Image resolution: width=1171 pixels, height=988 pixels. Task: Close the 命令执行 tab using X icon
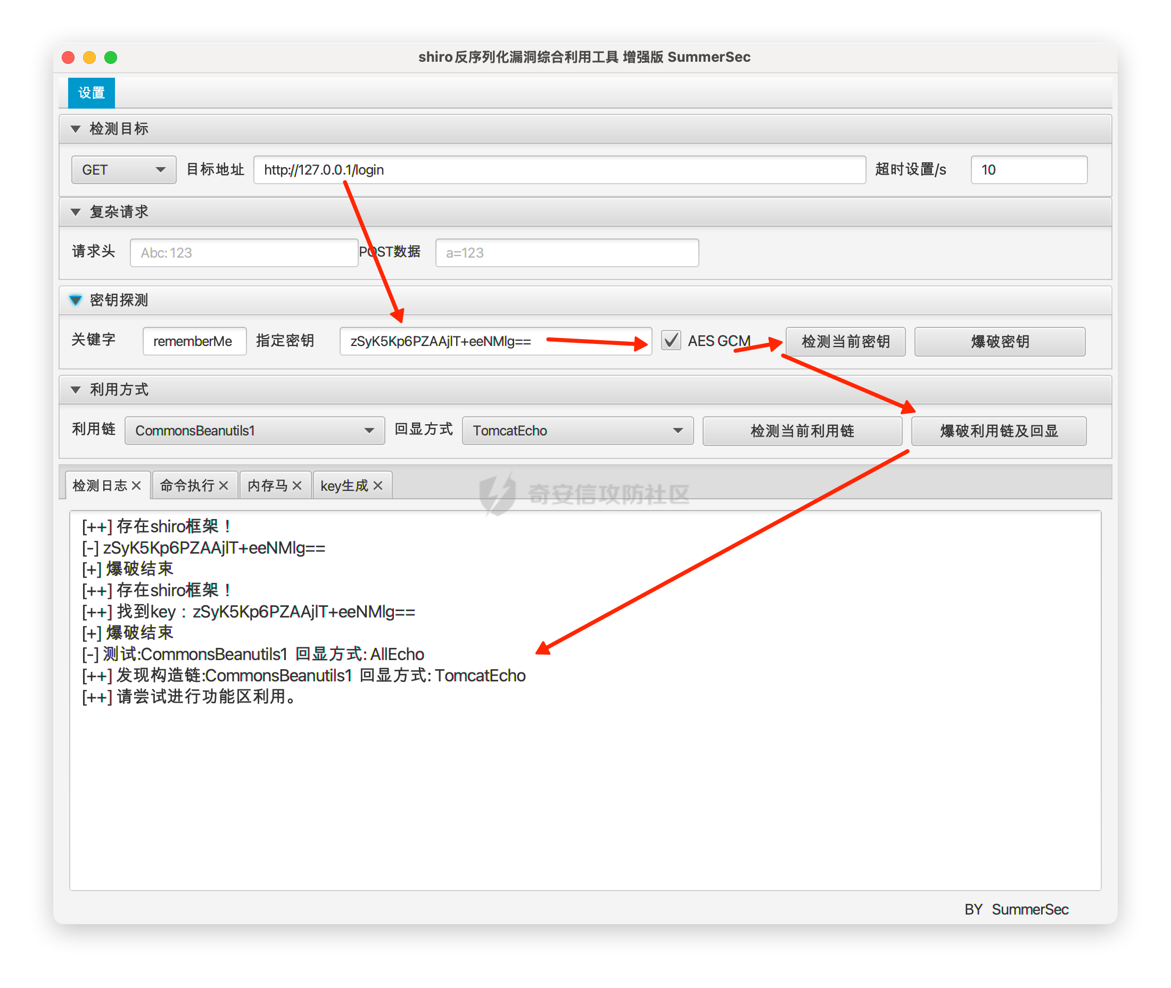pyautogui.click(x=224, y=485)
